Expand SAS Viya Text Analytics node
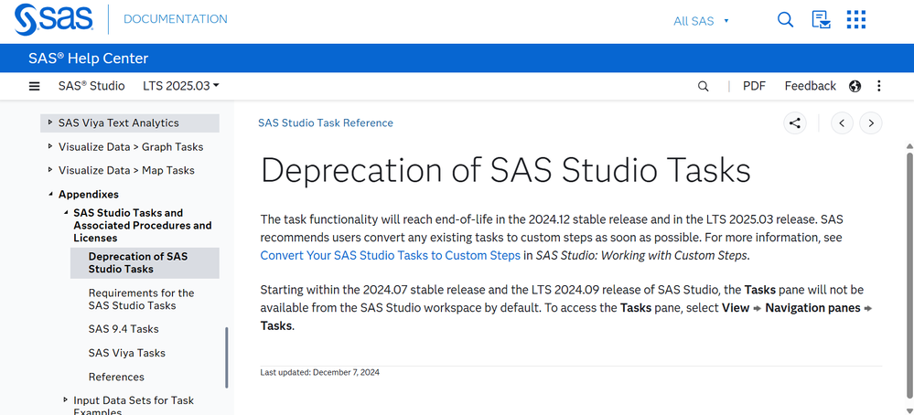 [x=50, y=122]
